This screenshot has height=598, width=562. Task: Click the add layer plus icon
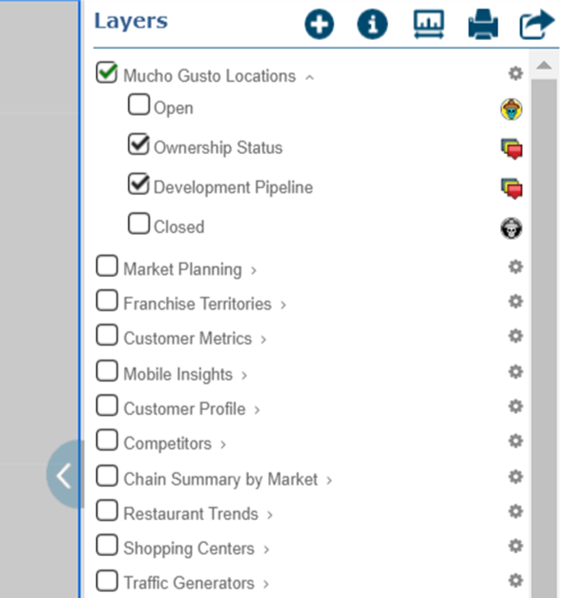pyautogui.click(x=320, y=25)
